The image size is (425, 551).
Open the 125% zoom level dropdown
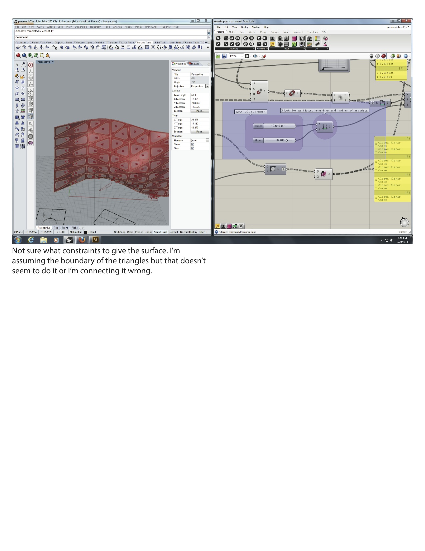click(x=242, y=56)
